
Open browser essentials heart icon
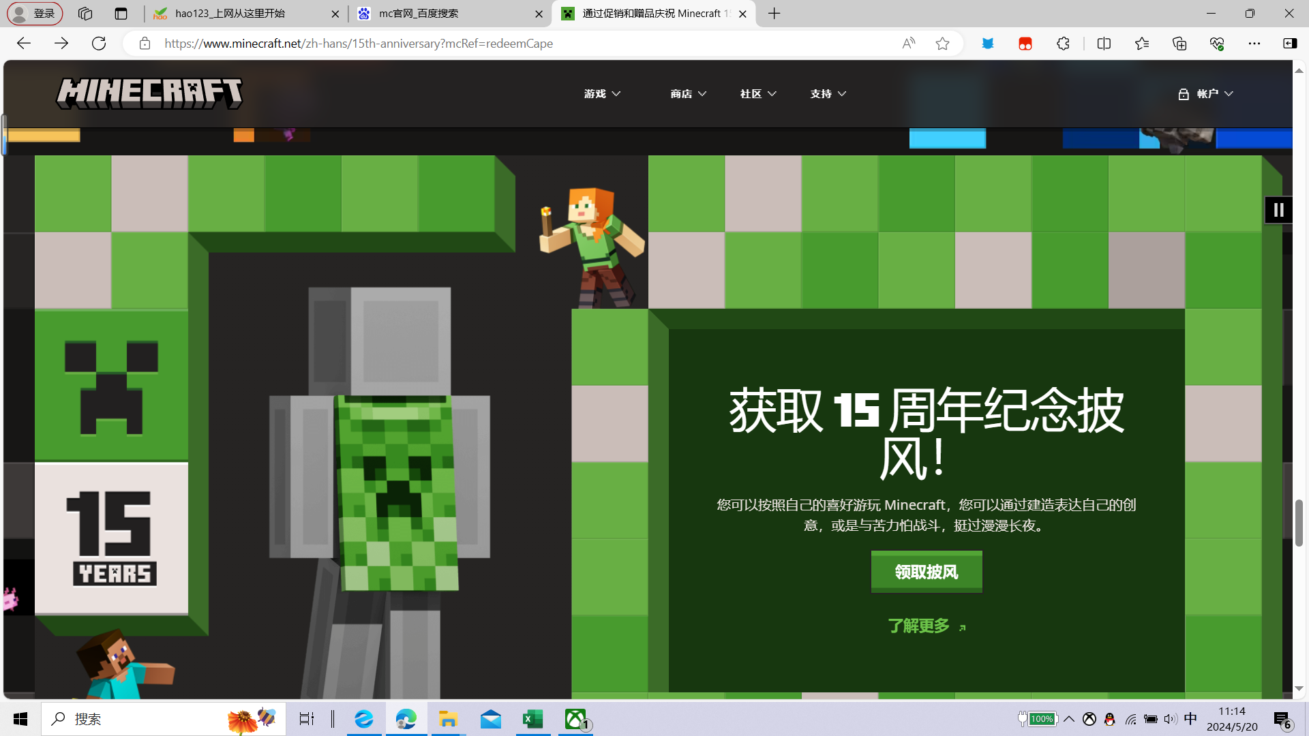tap(1217, 44)
